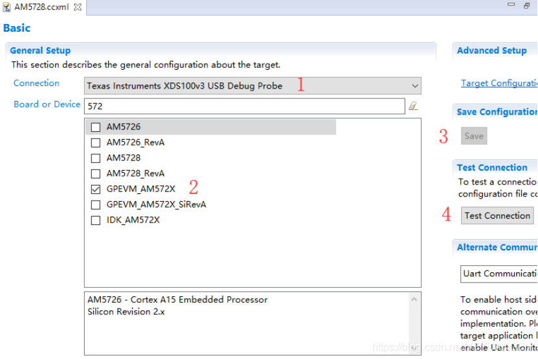
Task: Tick the IDK_AM572X checkbox
Action: [96, 221]
